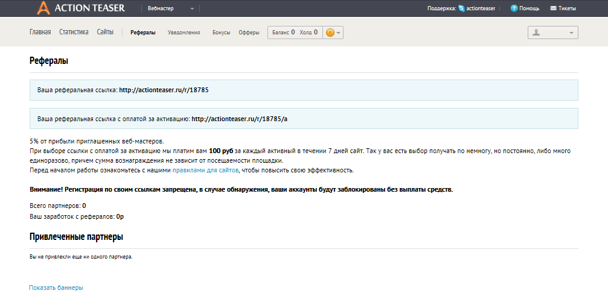The width and height of the screenshot is (608, 308).
Task: Click the referral link box ending in 18785/a
Action: point(304,119)
